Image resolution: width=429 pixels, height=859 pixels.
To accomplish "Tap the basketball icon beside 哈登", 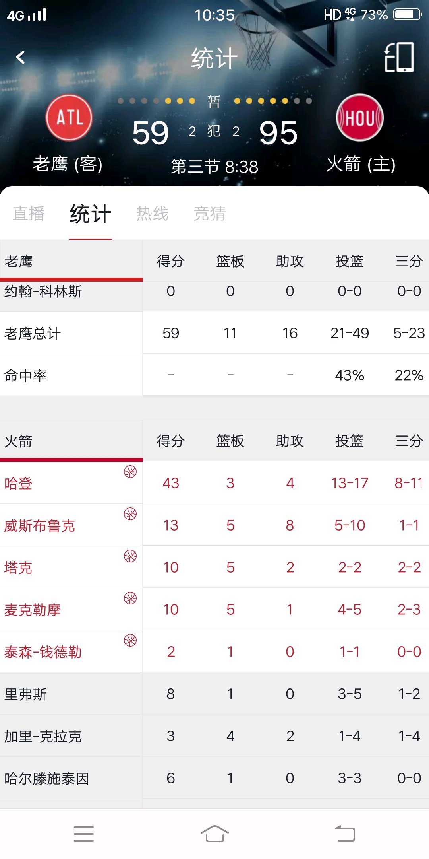I will point(130,472).
